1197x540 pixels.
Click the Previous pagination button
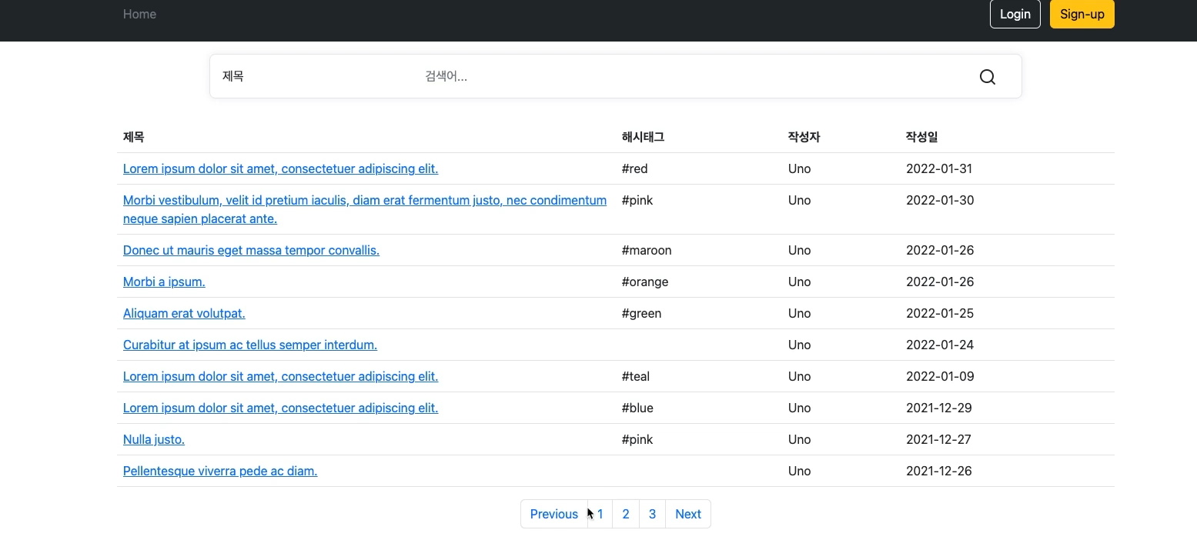553,514
